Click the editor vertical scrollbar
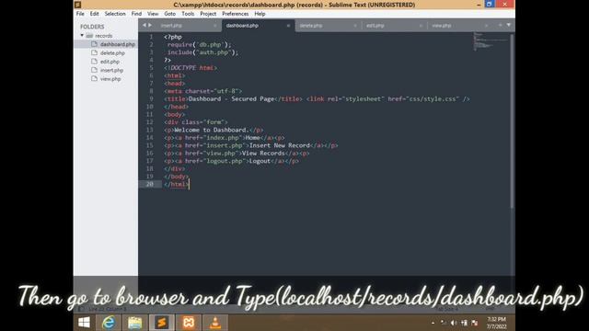The height and width of the screenshot is (331, 589). pyautogui.click(x=512, y=120)
